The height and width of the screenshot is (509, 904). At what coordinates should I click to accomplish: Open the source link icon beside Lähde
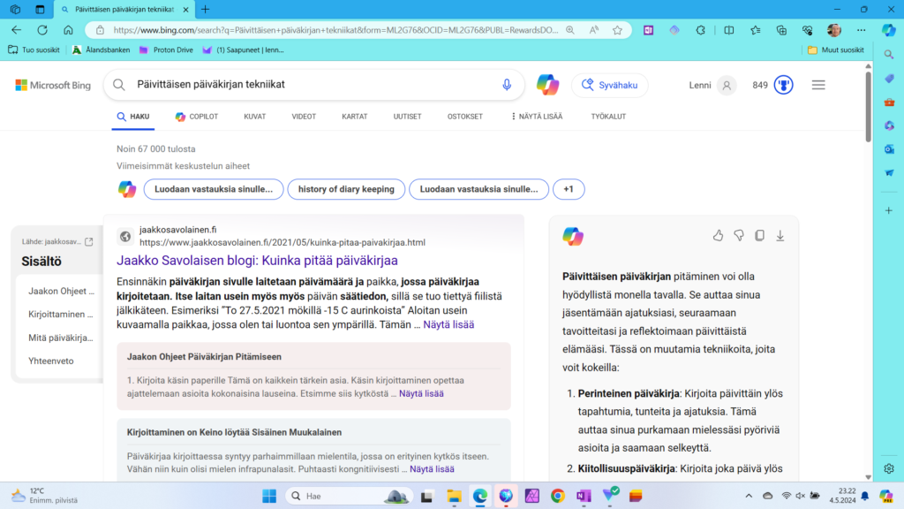pyautogui.click(x=89, y=241)
